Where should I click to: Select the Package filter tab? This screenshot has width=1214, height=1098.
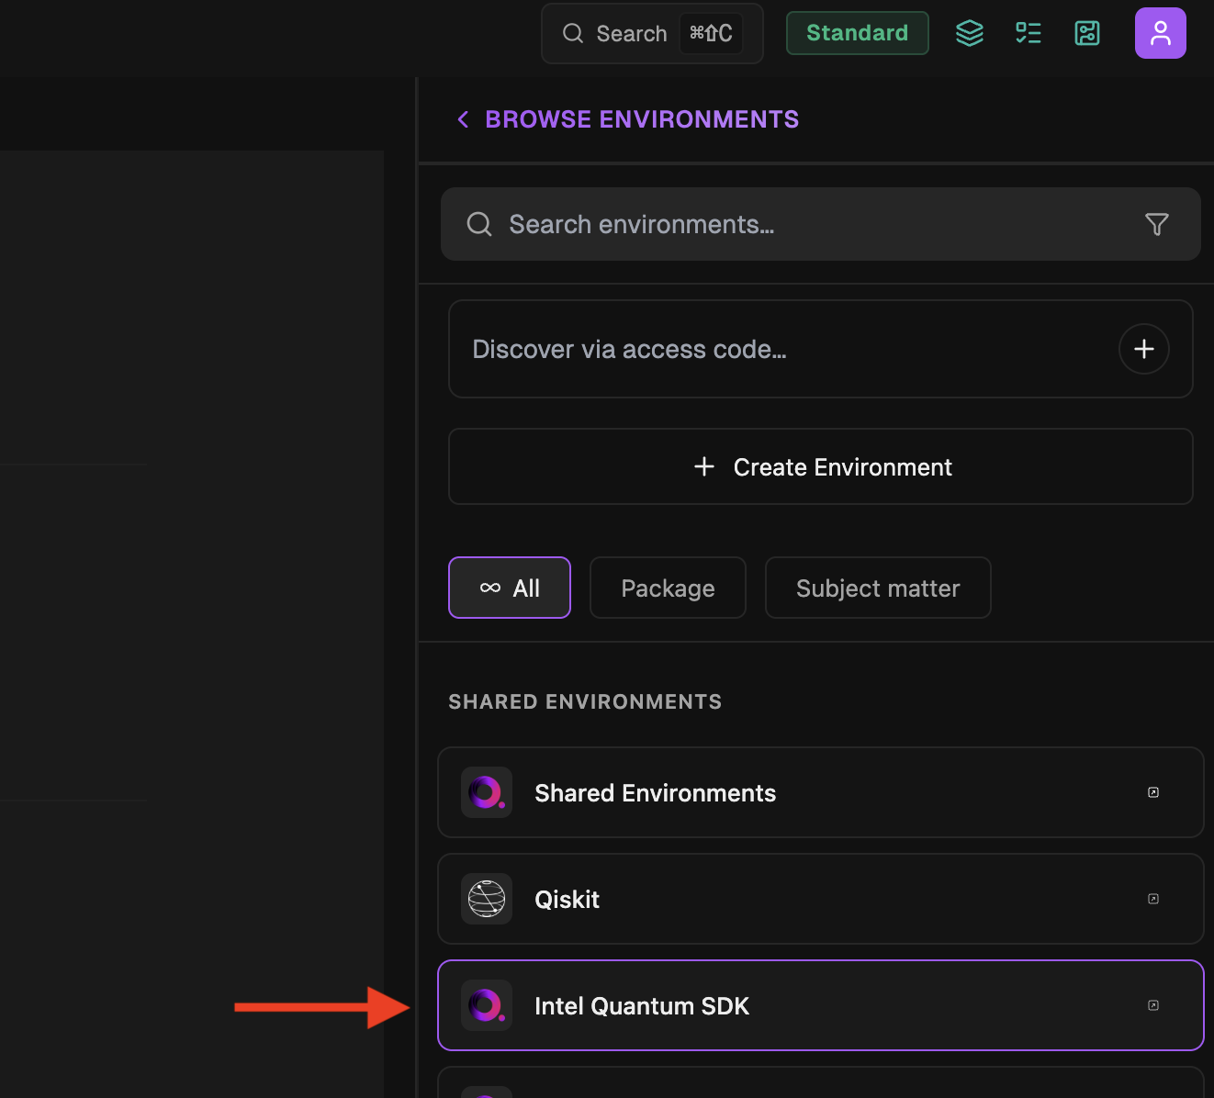pyautogui.click(x=668, y=588)
